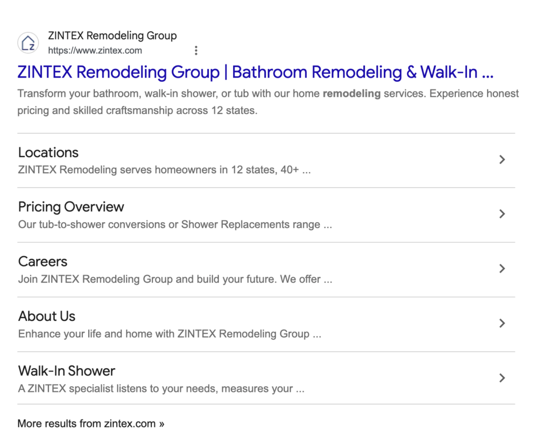Screen dimensions: 551x443
Task: Expand the chevron in the Locations row
Action: pyautogui.click(x=502, y=160)
